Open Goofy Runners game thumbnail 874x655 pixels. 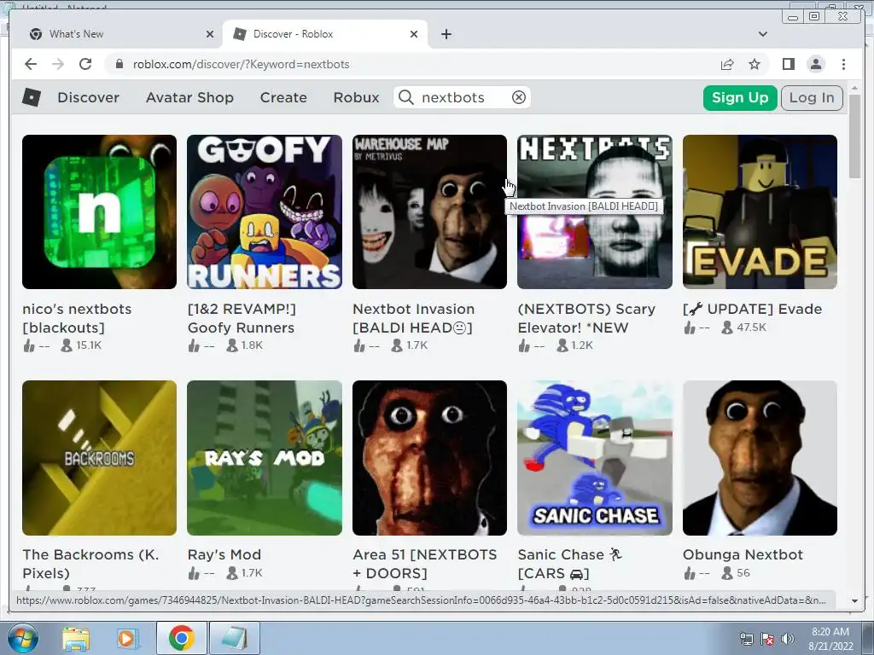coord(265,212)
